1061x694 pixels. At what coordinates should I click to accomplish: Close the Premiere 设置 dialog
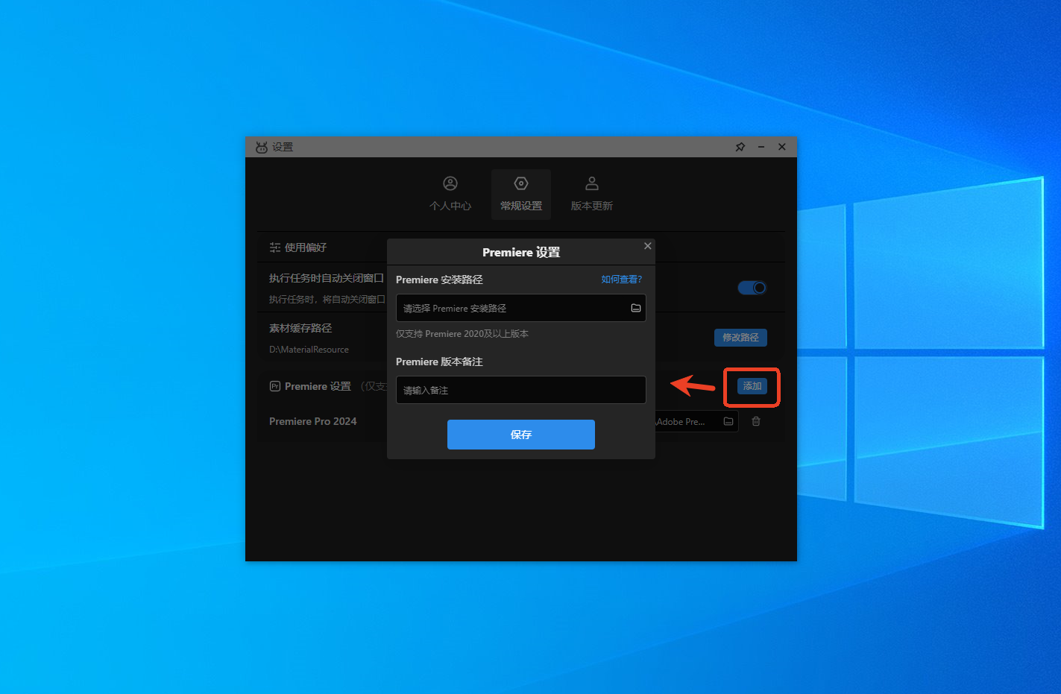point(647,246)
